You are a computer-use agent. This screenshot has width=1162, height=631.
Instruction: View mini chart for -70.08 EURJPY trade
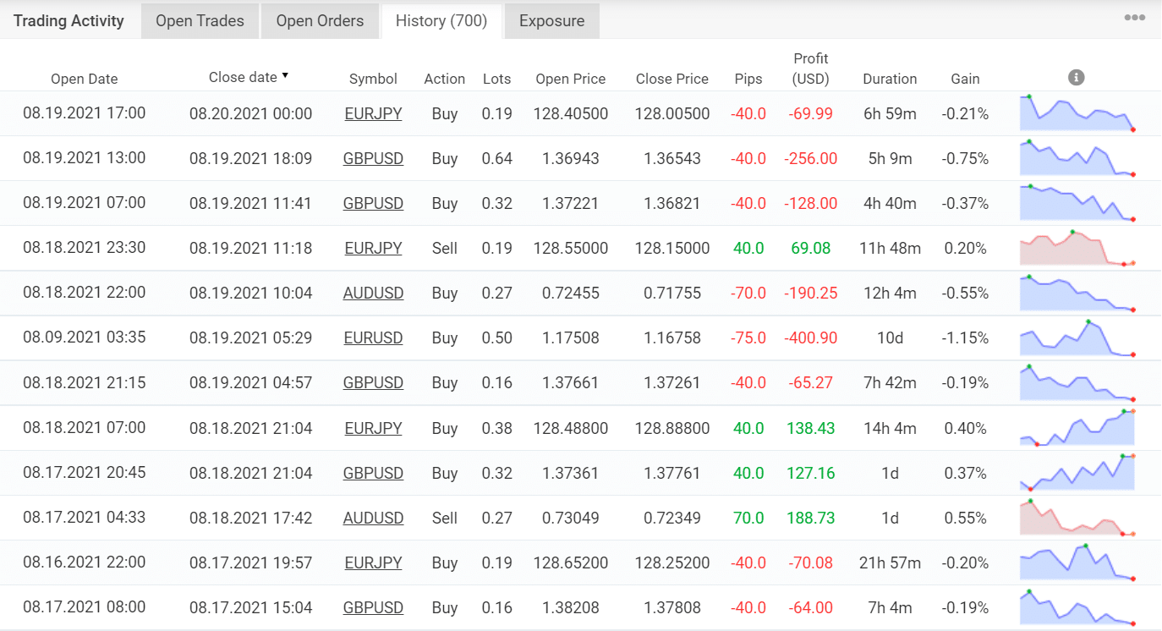click(x=1077, y=562)
